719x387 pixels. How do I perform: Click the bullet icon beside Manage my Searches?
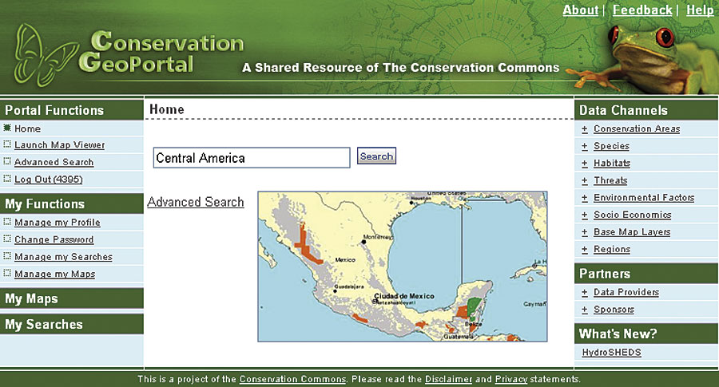click(7, 256)
